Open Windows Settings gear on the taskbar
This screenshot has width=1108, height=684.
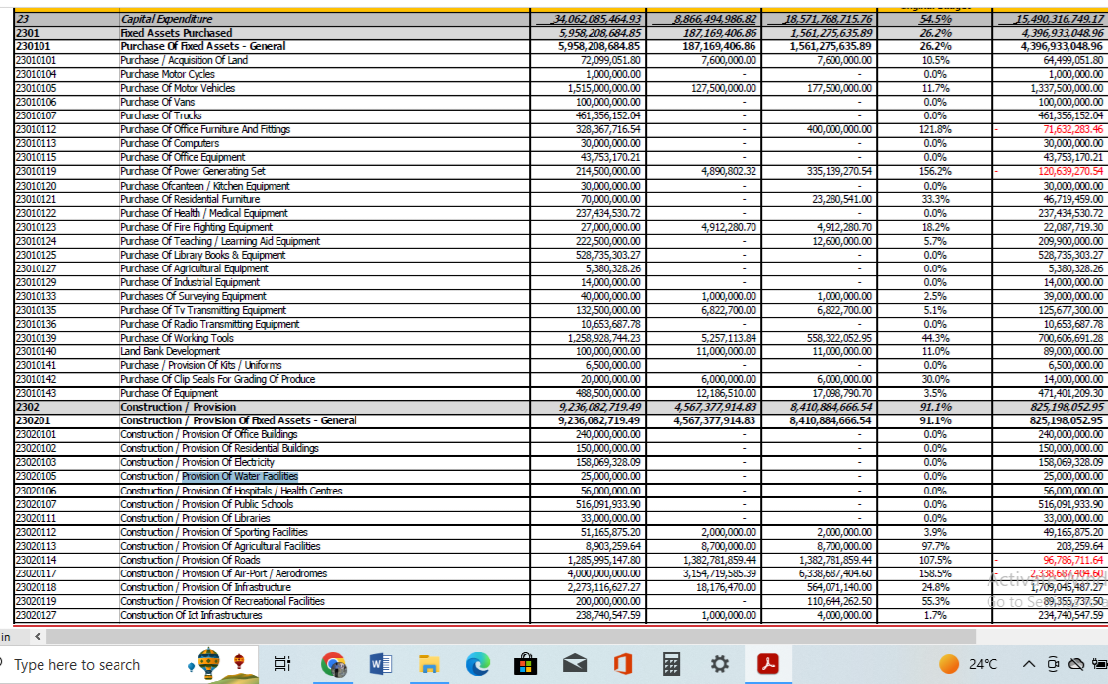(x=719, y=664)
